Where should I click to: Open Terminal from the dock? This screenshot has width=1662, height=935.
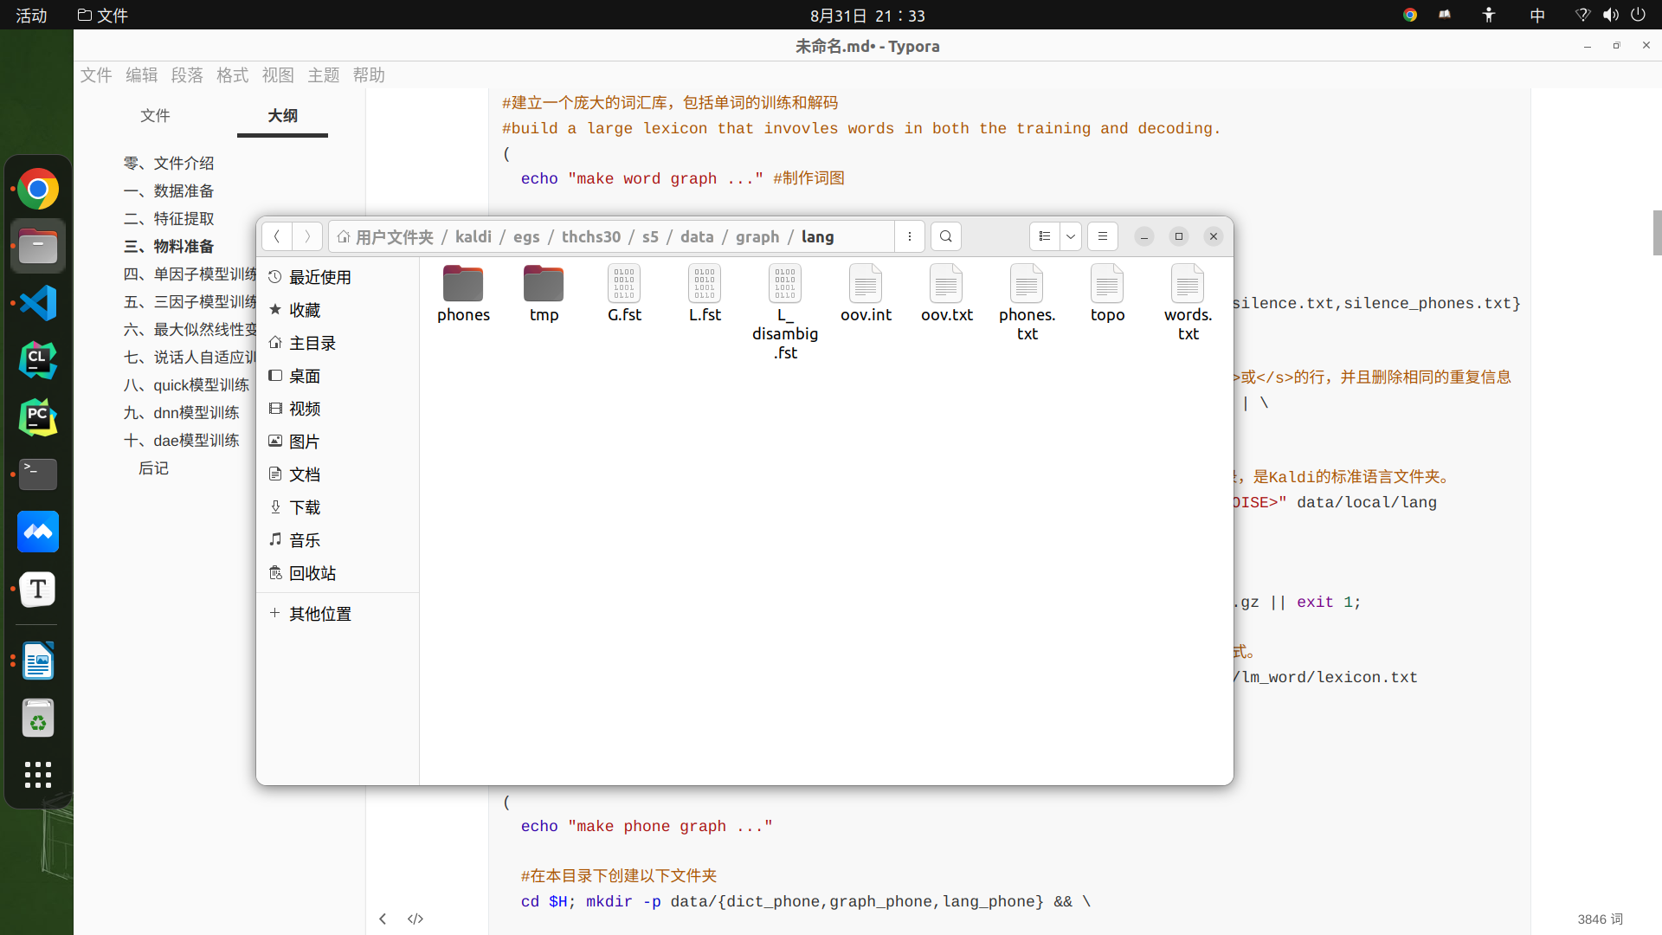[38, 474]
